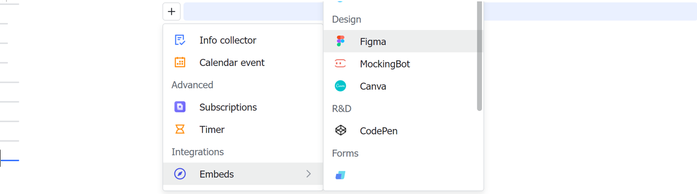Expand the Embeds submenu chevron arrow
Viewport: 697px width, 194px height.
tap(309, 174)
